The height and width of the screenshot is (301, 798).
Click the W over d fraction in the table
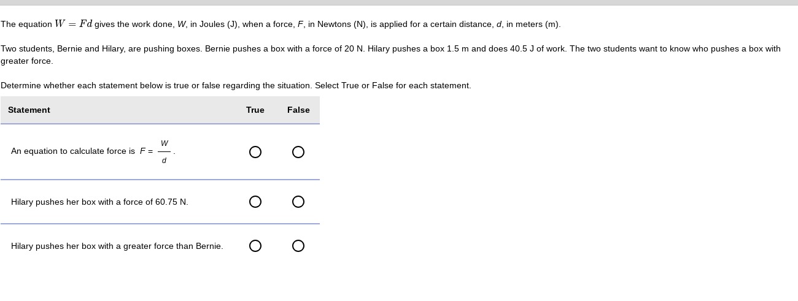(164, 152)
